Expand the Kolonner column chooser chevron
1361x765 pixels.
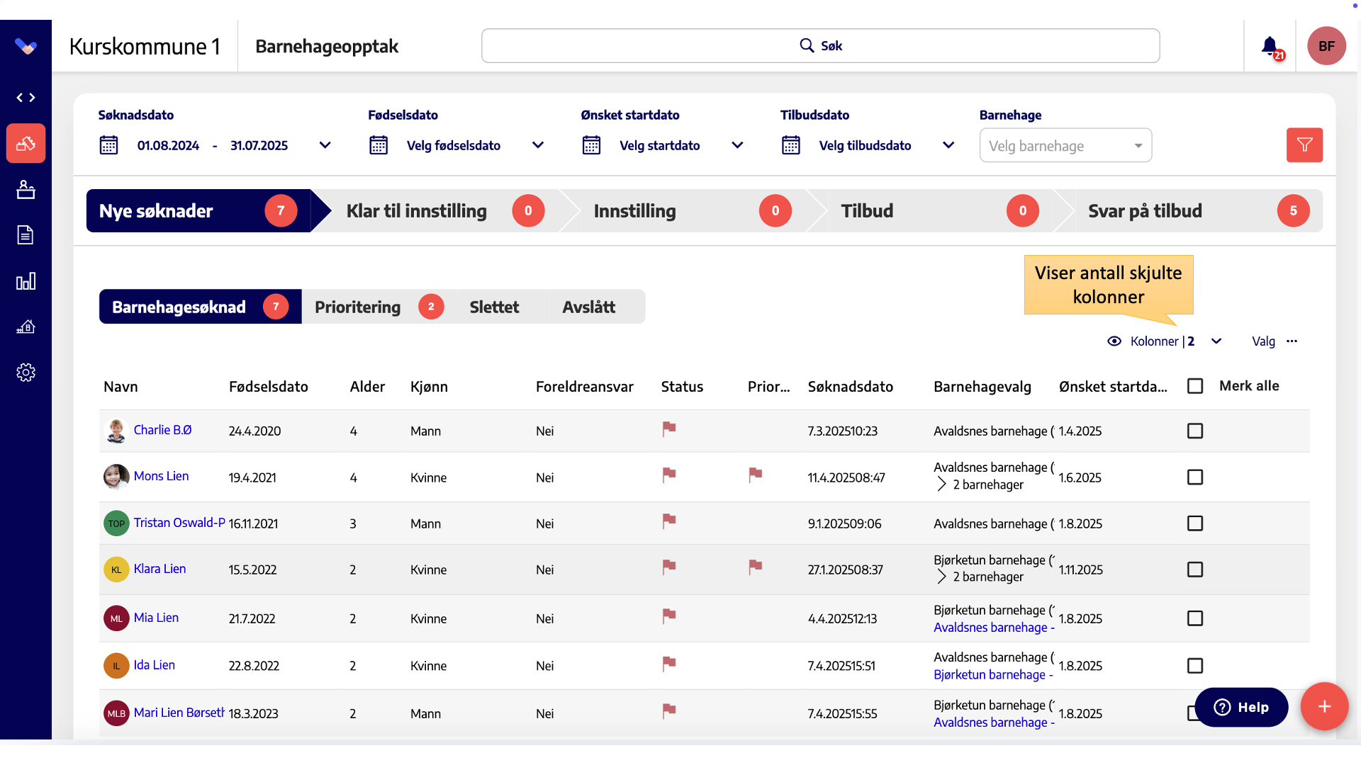tap(1216, 341)
